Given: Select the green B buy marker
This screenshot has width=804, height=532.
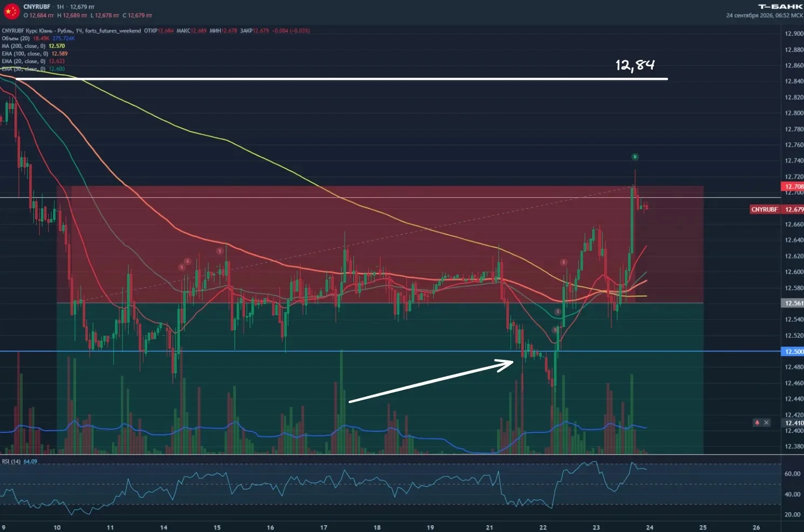Looking at the screenshot, I should pyautogui.click(x=635, y=157).
